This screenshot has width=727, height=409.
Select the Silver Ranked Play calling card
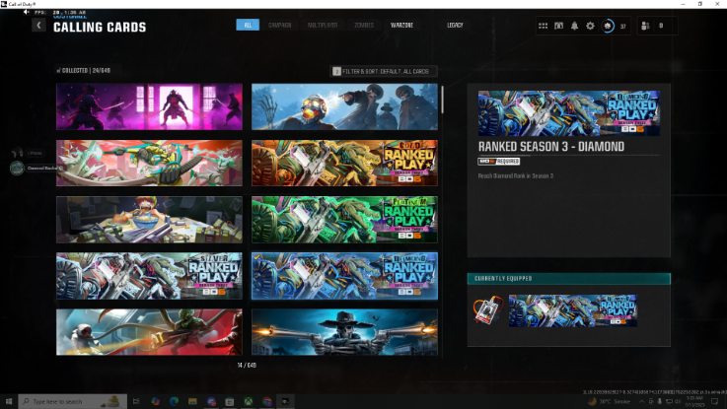pyautogui.click(x=149, y=276)
